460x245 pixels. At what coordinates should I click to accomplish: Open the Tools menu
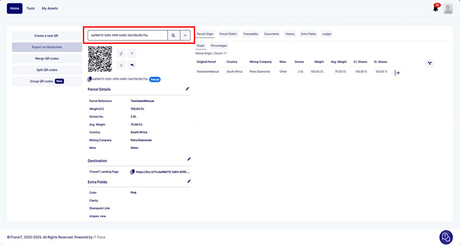(30, 8)
